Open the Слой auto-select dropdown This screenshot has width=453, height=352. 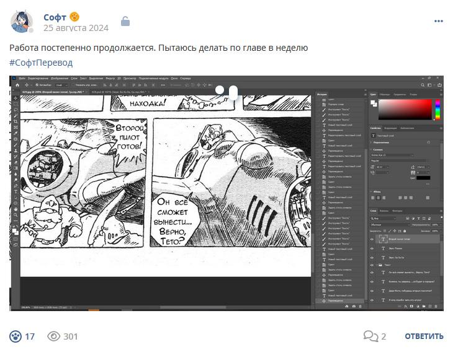(x=62, y=85)
